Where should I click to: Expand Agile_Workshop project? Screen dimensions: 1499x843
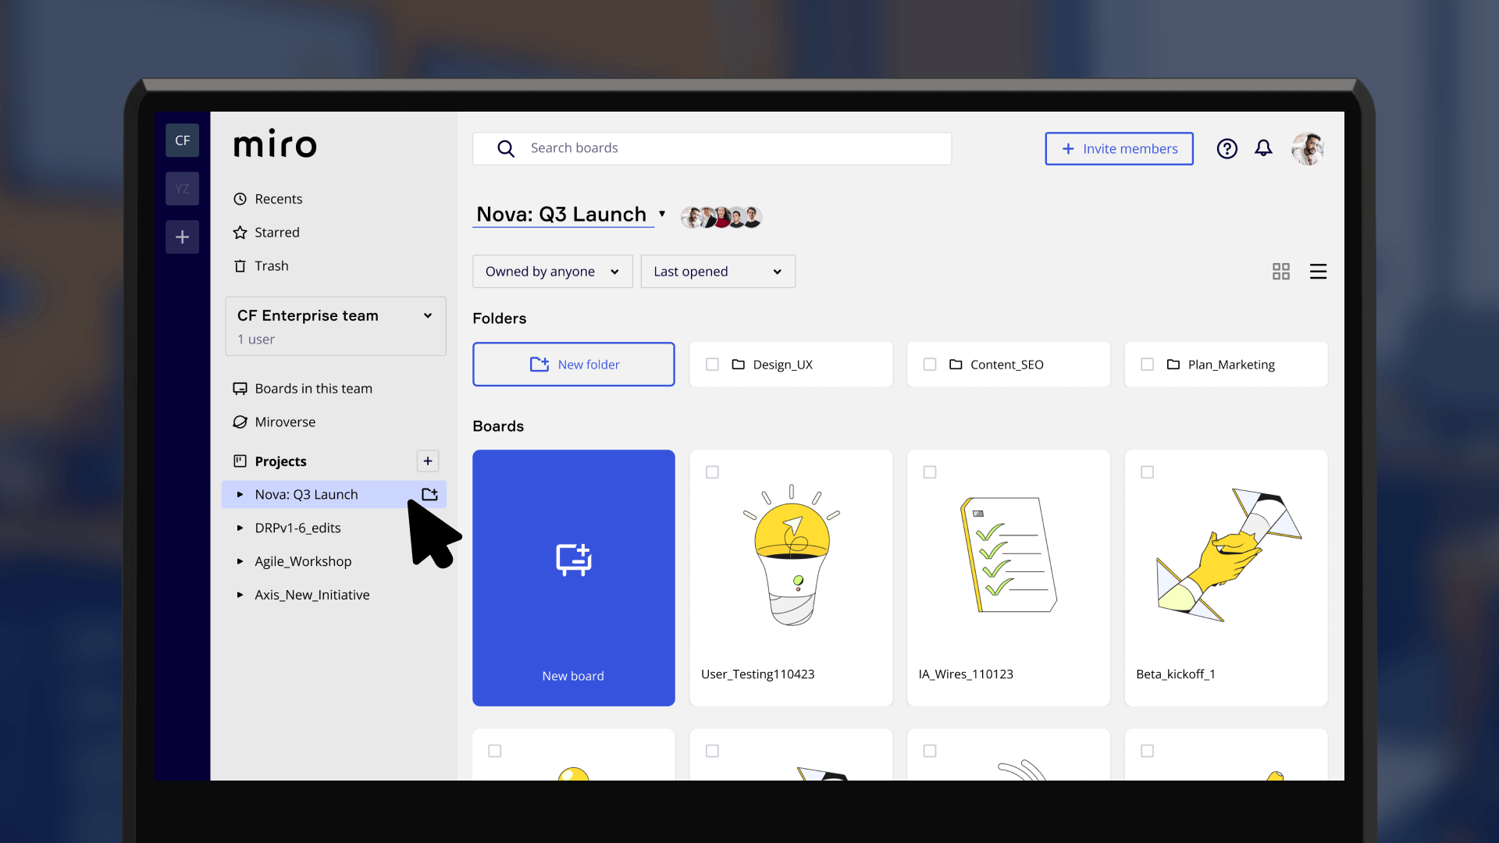[240, 562]
